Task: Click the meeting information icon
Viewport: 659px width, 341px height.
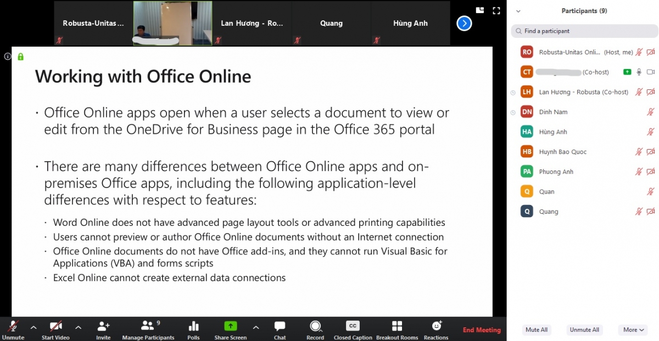Action: point(8,56)
